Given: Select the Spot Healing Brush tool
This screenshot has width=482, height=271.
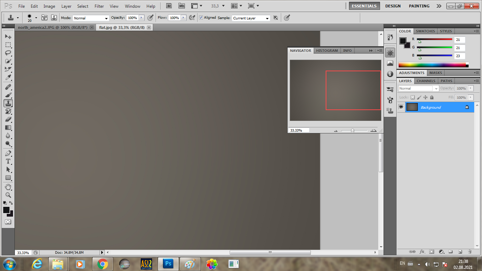Looking at the screenshot, I should (8, 87).
